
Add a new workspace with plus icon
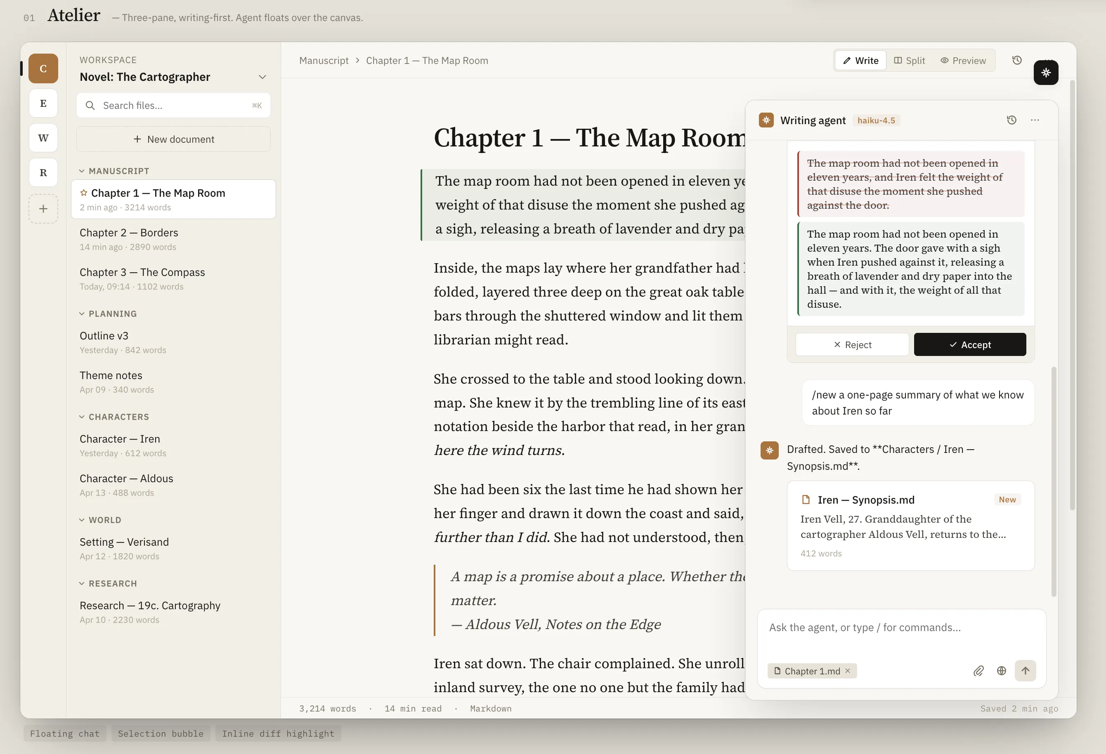coord(43,209)
